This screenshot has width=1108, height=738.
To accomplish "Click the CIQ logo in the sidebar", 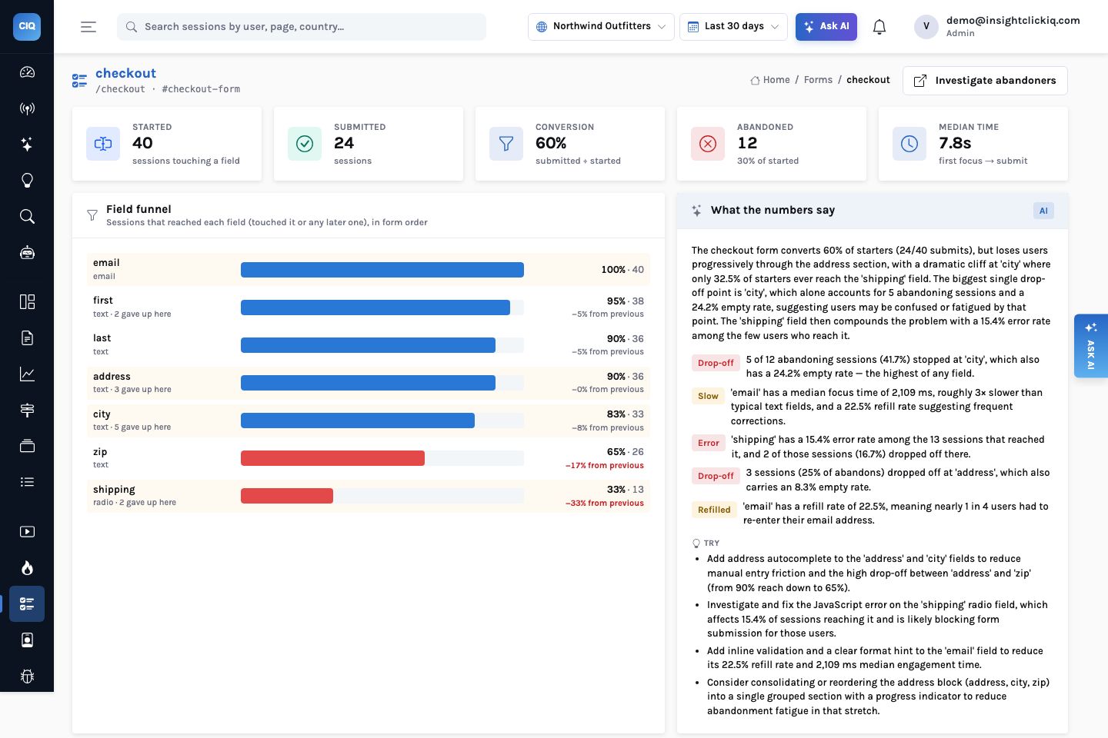I will tap(27, 26).
